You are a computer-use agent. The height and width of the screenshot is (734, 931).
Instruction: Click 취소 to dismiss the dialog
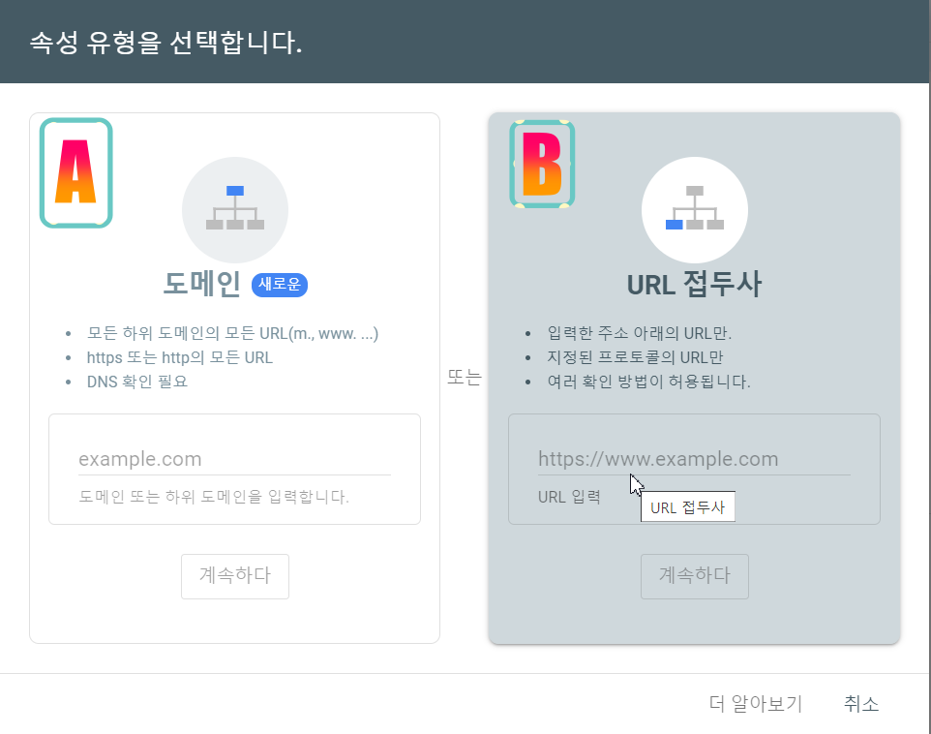(x=860, y=705)
